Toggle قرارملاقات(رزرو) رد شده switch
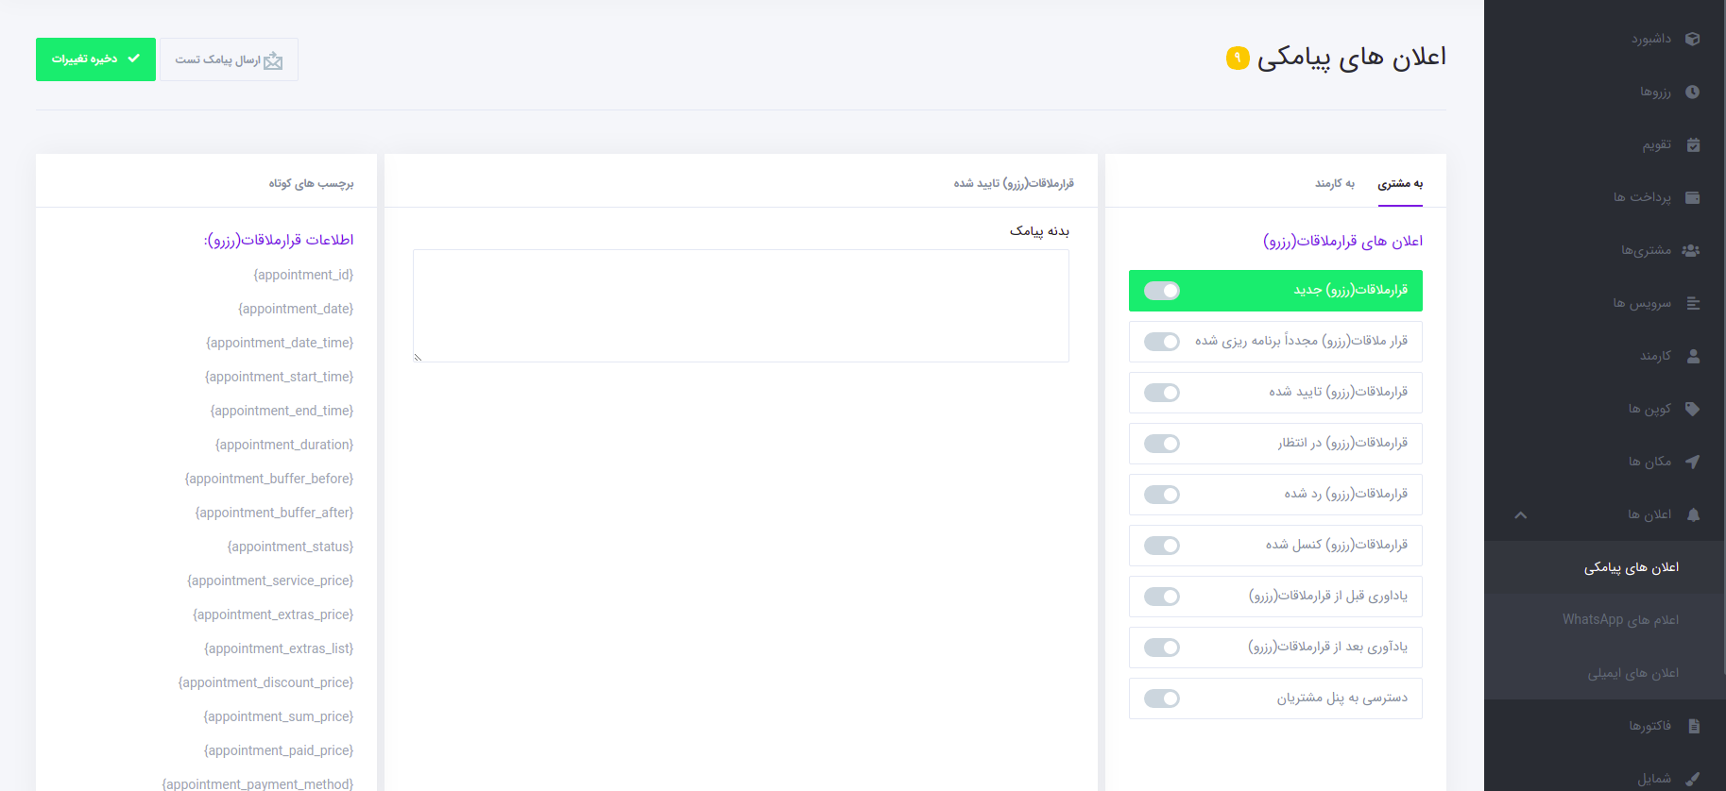The image size is (1726, 791). coord(1162,495)
